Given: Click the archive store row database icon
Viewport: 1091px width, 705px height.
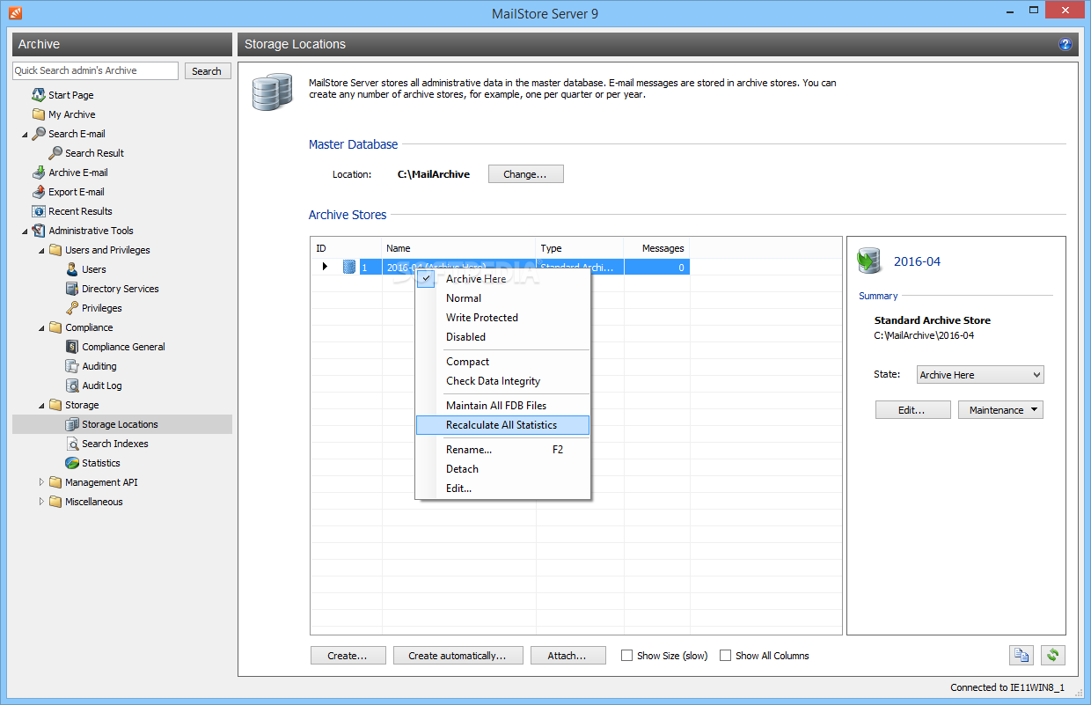Looking at the screenshot, I should click(x=349, y=267).
